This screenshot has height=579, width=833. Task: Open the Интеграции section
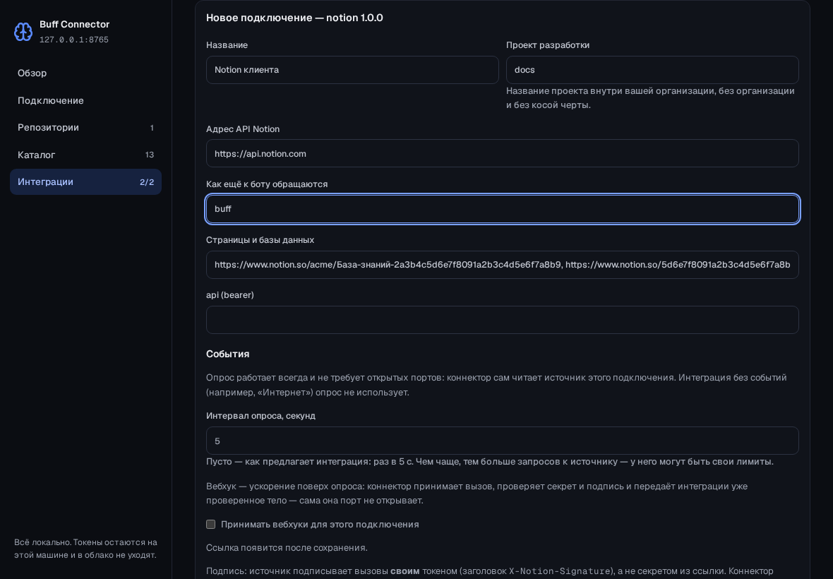[x=85, y=181]
